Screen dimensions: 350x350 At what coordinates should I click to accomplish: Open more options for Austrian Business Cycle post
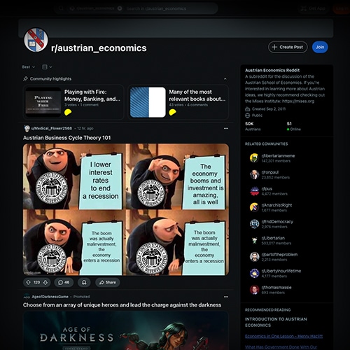pyautogui.click(x=226, y=128)
